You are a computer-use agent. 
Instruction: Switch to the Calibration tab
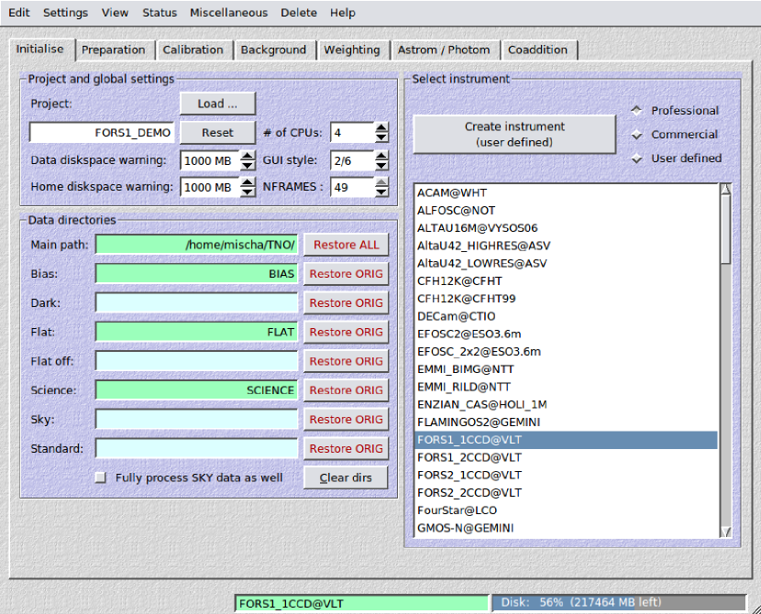click(x=193, y=50)
